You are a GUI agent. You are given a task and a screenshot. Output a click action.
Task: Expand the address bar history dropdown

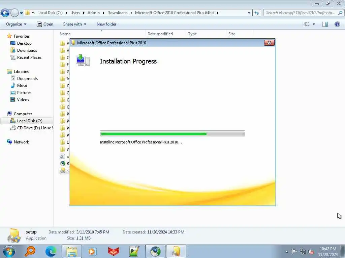tap(249, 13)
